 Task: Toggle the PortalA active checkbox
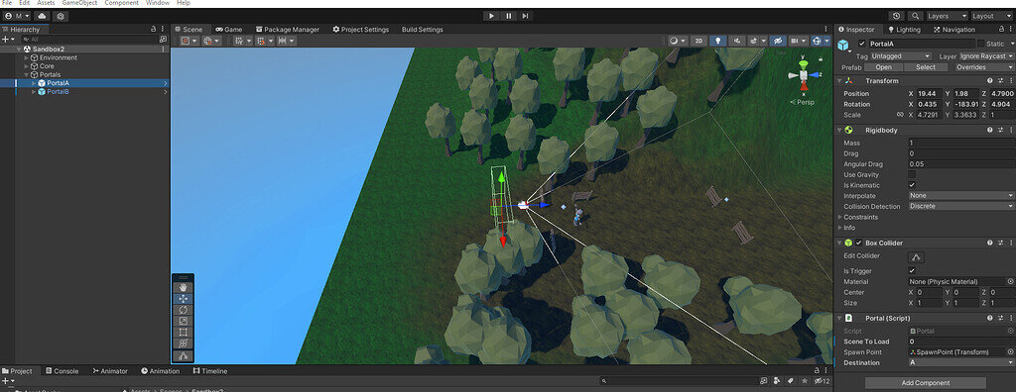(861, 44)
